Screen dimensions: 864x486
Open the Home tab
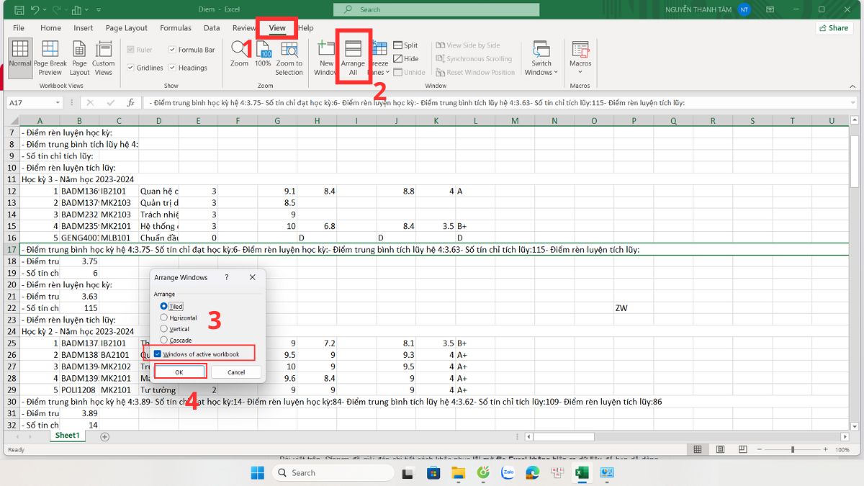click(50, 28)
